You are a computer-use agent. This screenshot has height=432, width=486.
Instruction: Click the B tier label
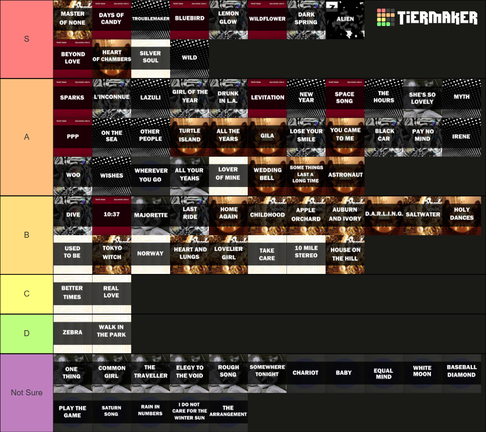pos(27,235)
